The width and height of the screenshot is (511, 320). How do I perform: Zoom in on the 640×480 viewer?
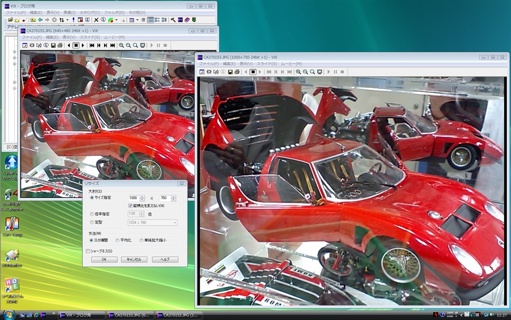click(121, 45)
